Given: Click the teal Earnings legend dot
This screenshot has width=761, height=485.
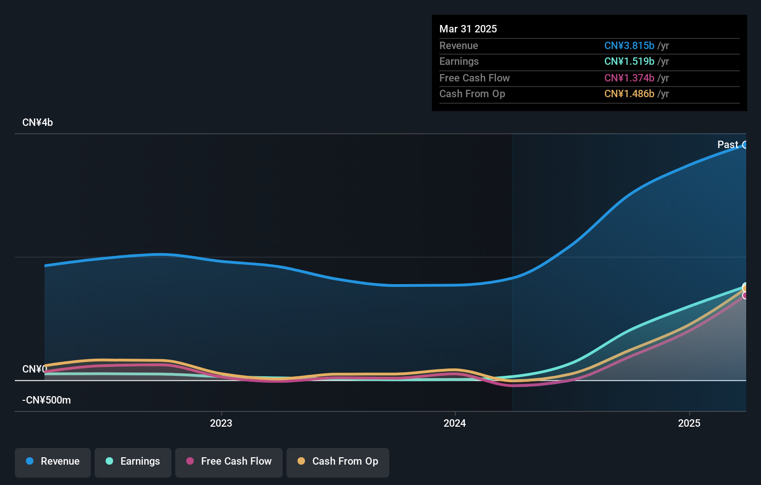Looking at the screenshot, I should tap(109, 461).
